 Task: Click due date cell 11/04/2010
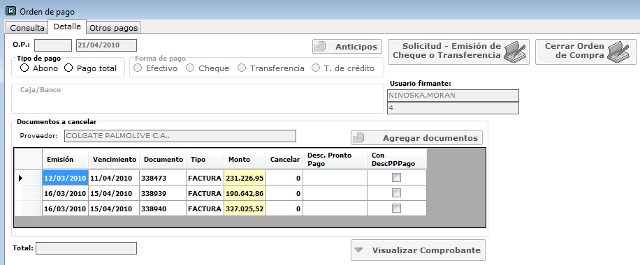point(114,178)
